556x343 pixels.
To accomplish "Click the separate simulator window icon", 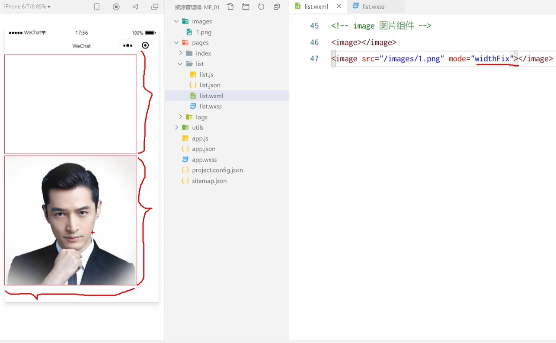I will coord(154,7).
